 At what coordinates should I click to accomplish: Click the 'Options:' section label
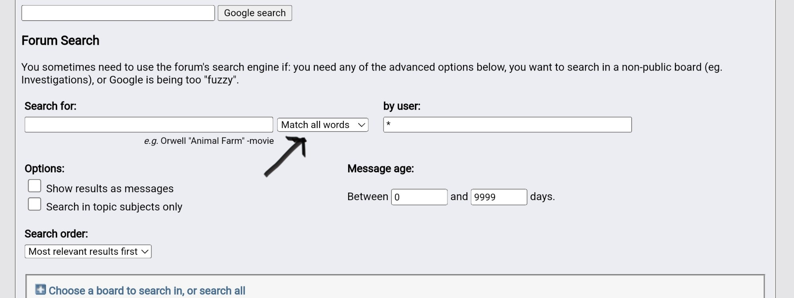pos(44,169)
